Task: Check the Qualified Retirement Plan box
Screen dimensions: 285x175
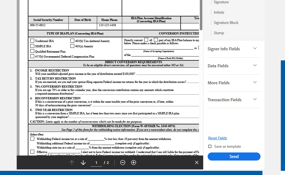Action: [x=32, y=51]
